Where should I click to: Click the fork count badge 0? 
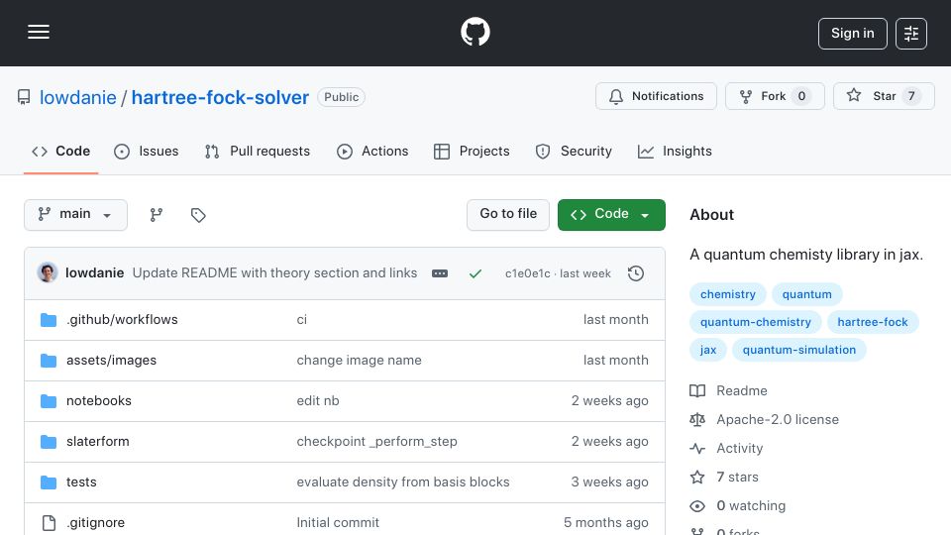click(801, 96)
